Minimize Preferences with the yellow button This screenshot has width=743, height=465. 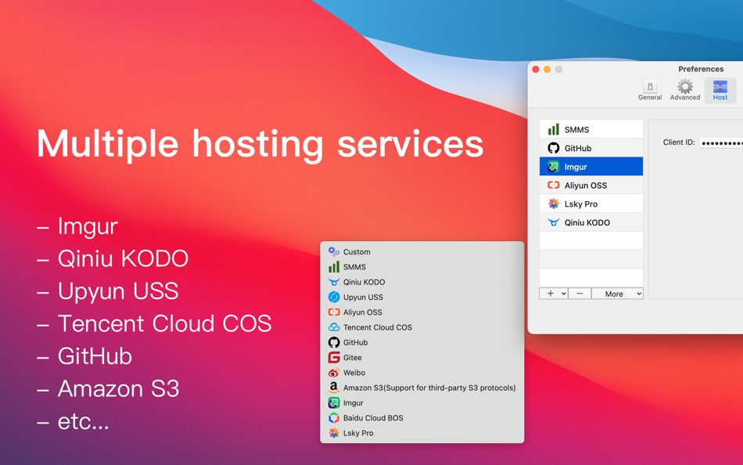pos(547,69)
